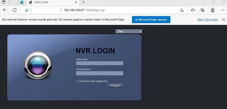Open the user profile avatar
Screen dimensions: 227x109
click(213, 10)
